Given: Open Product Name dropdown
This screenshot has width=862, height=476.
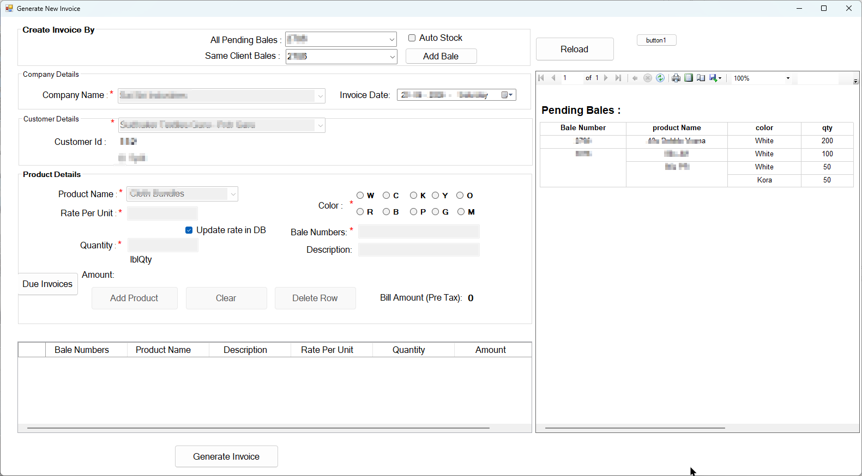Looking at the screenshot, I should tap(233, 194).
